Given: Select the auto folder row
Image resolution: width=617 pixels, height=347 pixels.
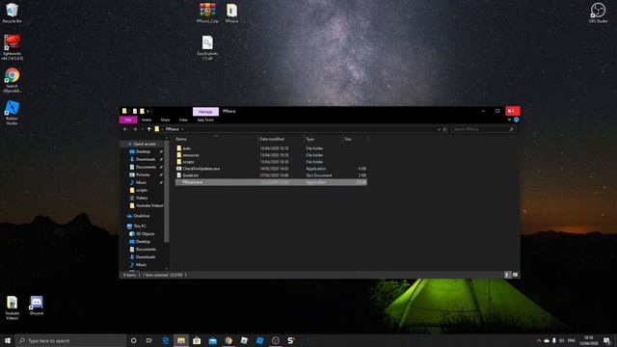Looking at the screenshot, I should (271, 148).
